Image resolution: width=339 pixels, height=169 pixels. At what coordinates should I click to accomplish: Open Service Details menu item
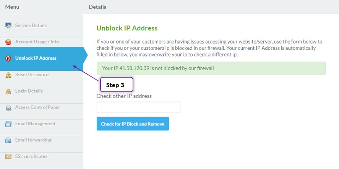(x=42, y=26)
